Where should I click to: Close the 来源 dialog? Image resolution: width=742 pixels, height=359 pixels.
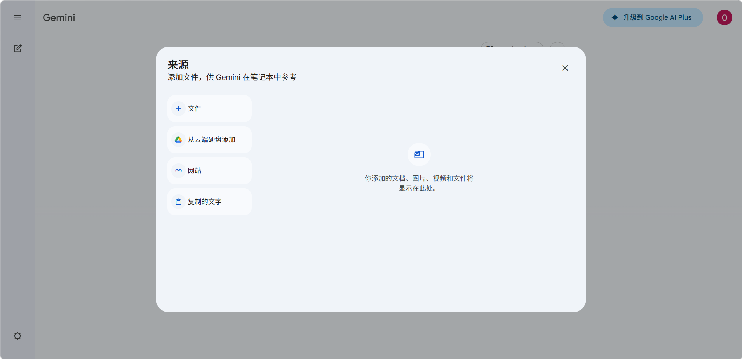click(565, 68)
